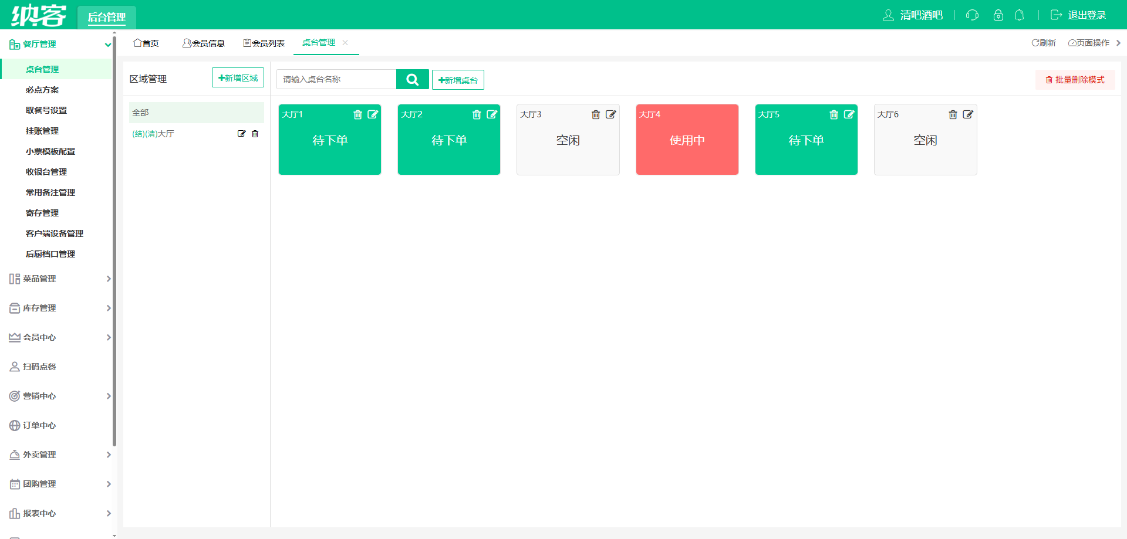Screen dimensions: 1127x539
Task: Click the 新增桌台 button
Action: tap(458, 80)
